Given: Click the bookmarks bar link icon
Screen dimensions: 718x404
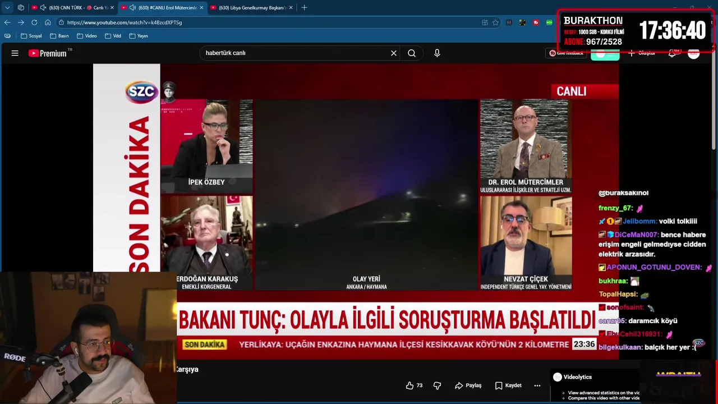Looking at the screenshot, I should tap(7, 36).
